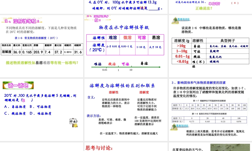The height and width of the screenshot is (151, 252).
Task: Click the 0.0013 cell under 碳酸钙
Action: pos(68,52)
